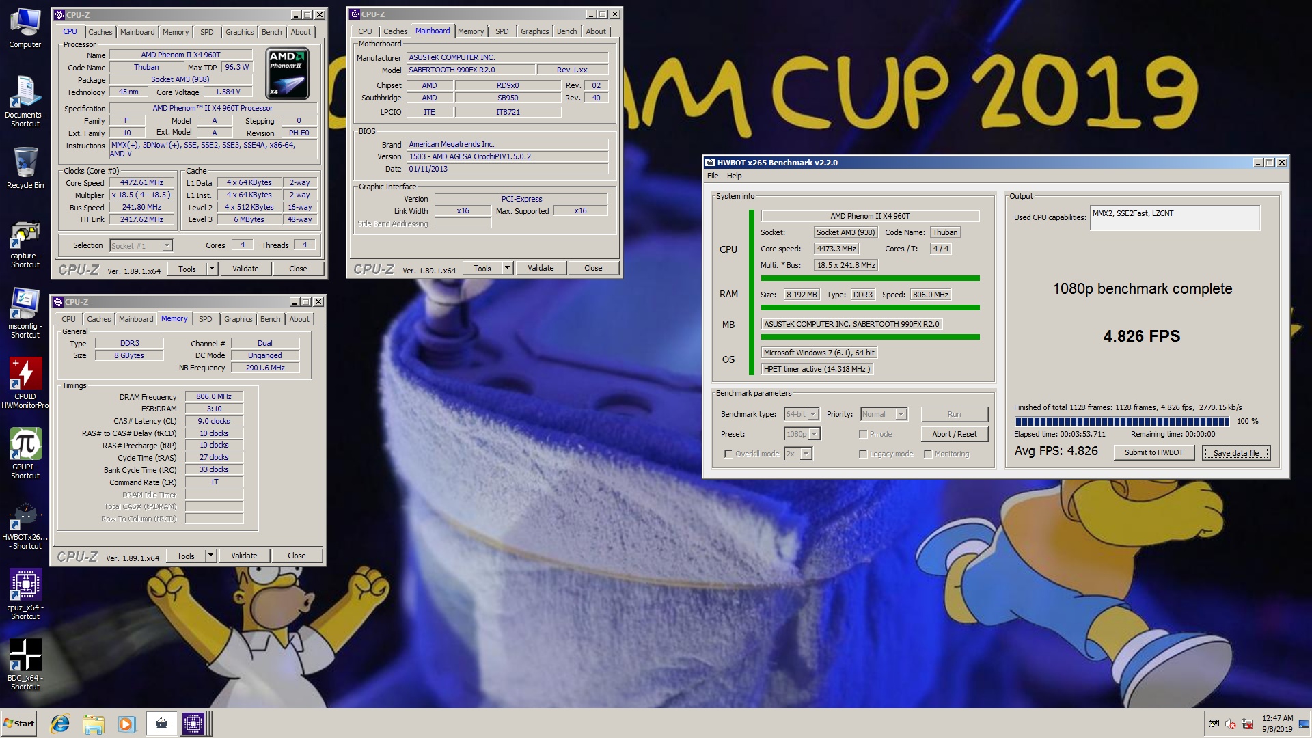Viewport: 1312px width, 738px height.
Task: Open the Computer desktop icon
Action: (25, 29)
